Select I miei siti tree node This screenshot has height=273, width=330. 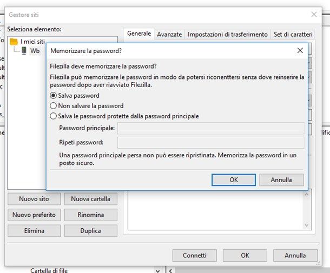(32, 42)
